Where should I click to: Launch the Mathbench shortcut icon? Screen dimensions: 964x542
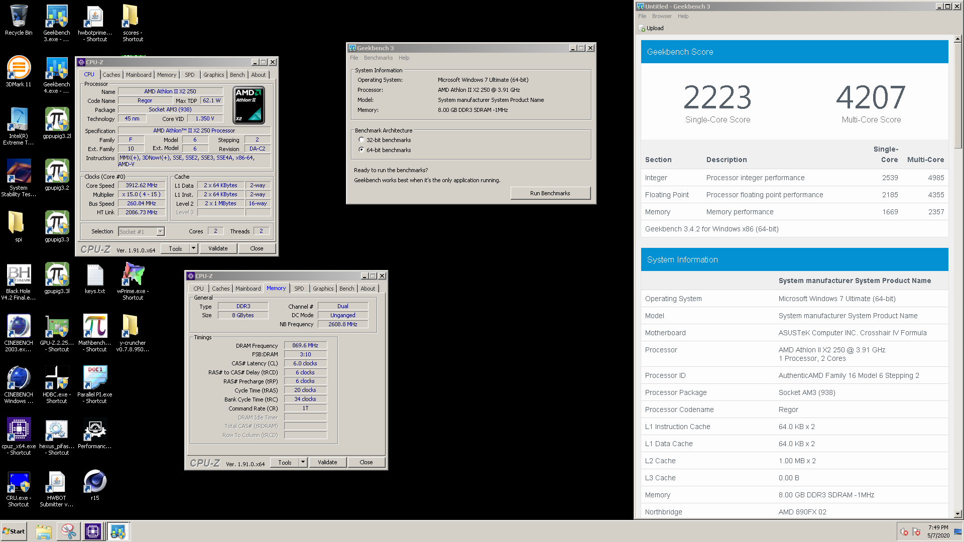[x=95, y=333]
